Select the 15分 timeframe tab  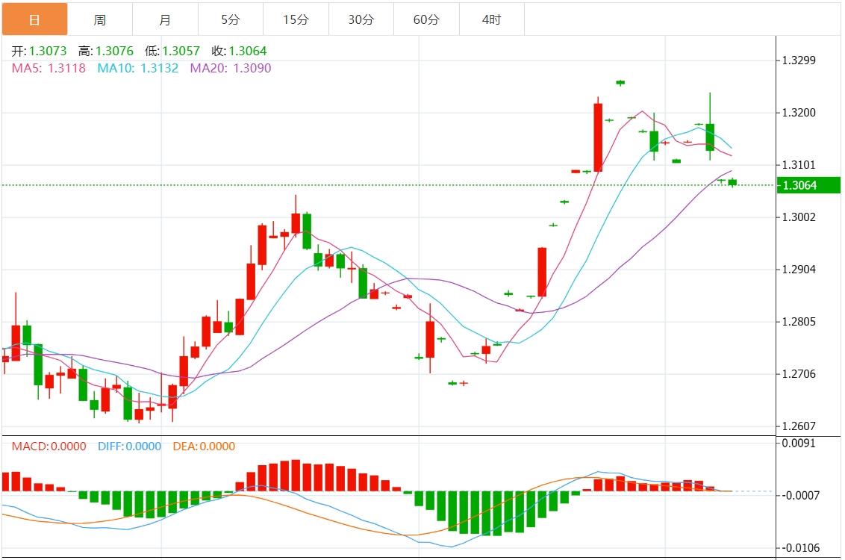click(296, 19)
